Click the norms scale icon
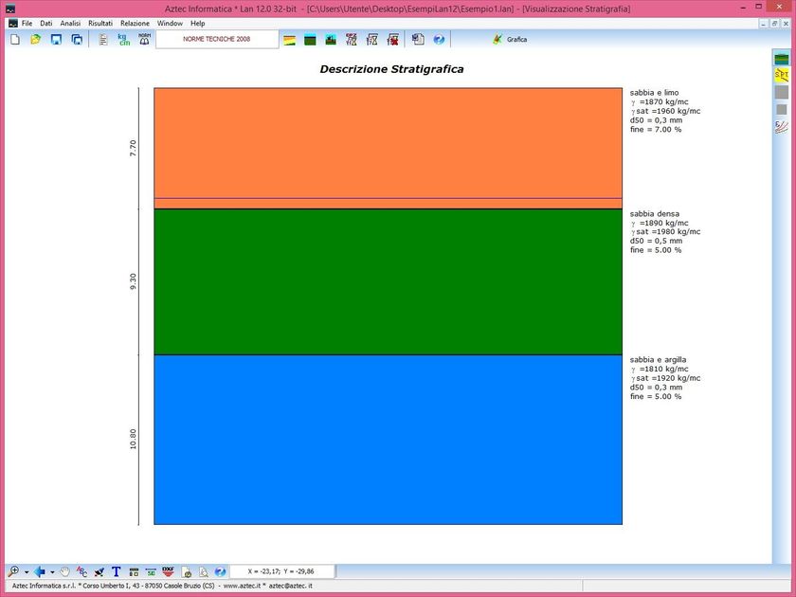 pyautogui.click(x=145, y=39)
